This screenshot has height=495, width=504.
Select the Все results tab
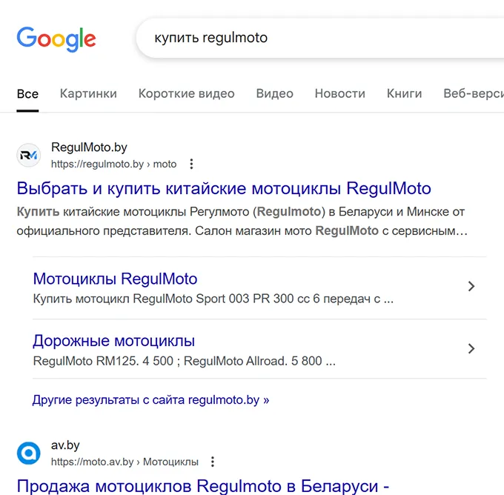(27, 93)
